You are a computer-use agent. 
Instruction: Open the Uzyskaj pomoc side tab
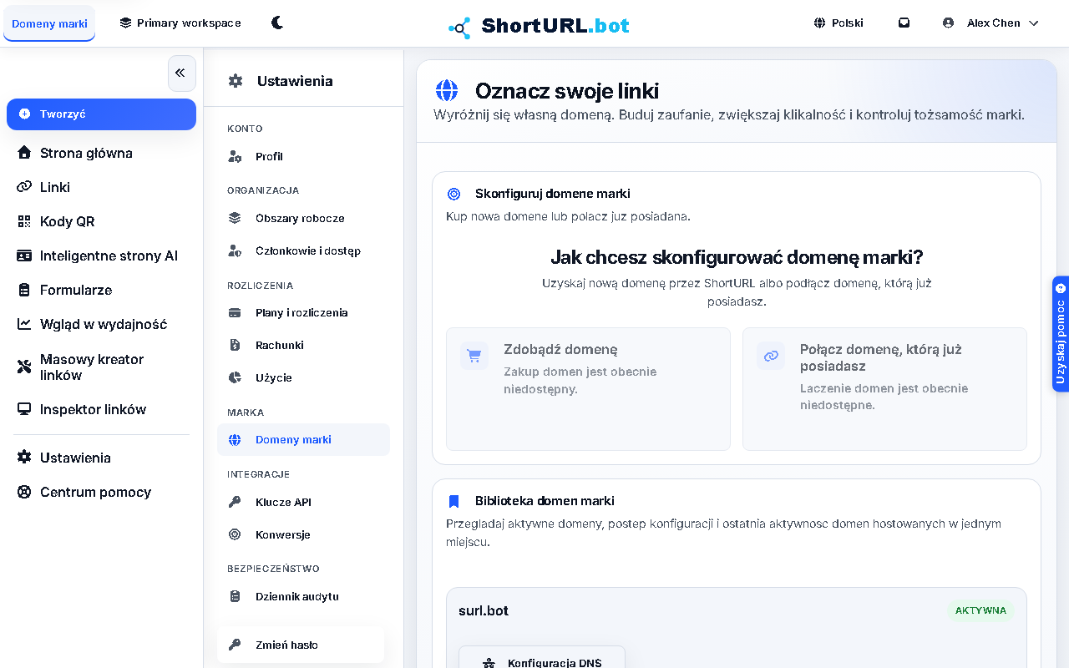1061,334
